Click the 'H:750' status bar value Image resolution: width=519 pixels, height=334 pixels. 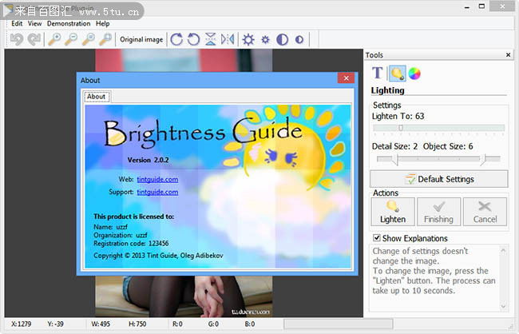[x=137, y=324]
